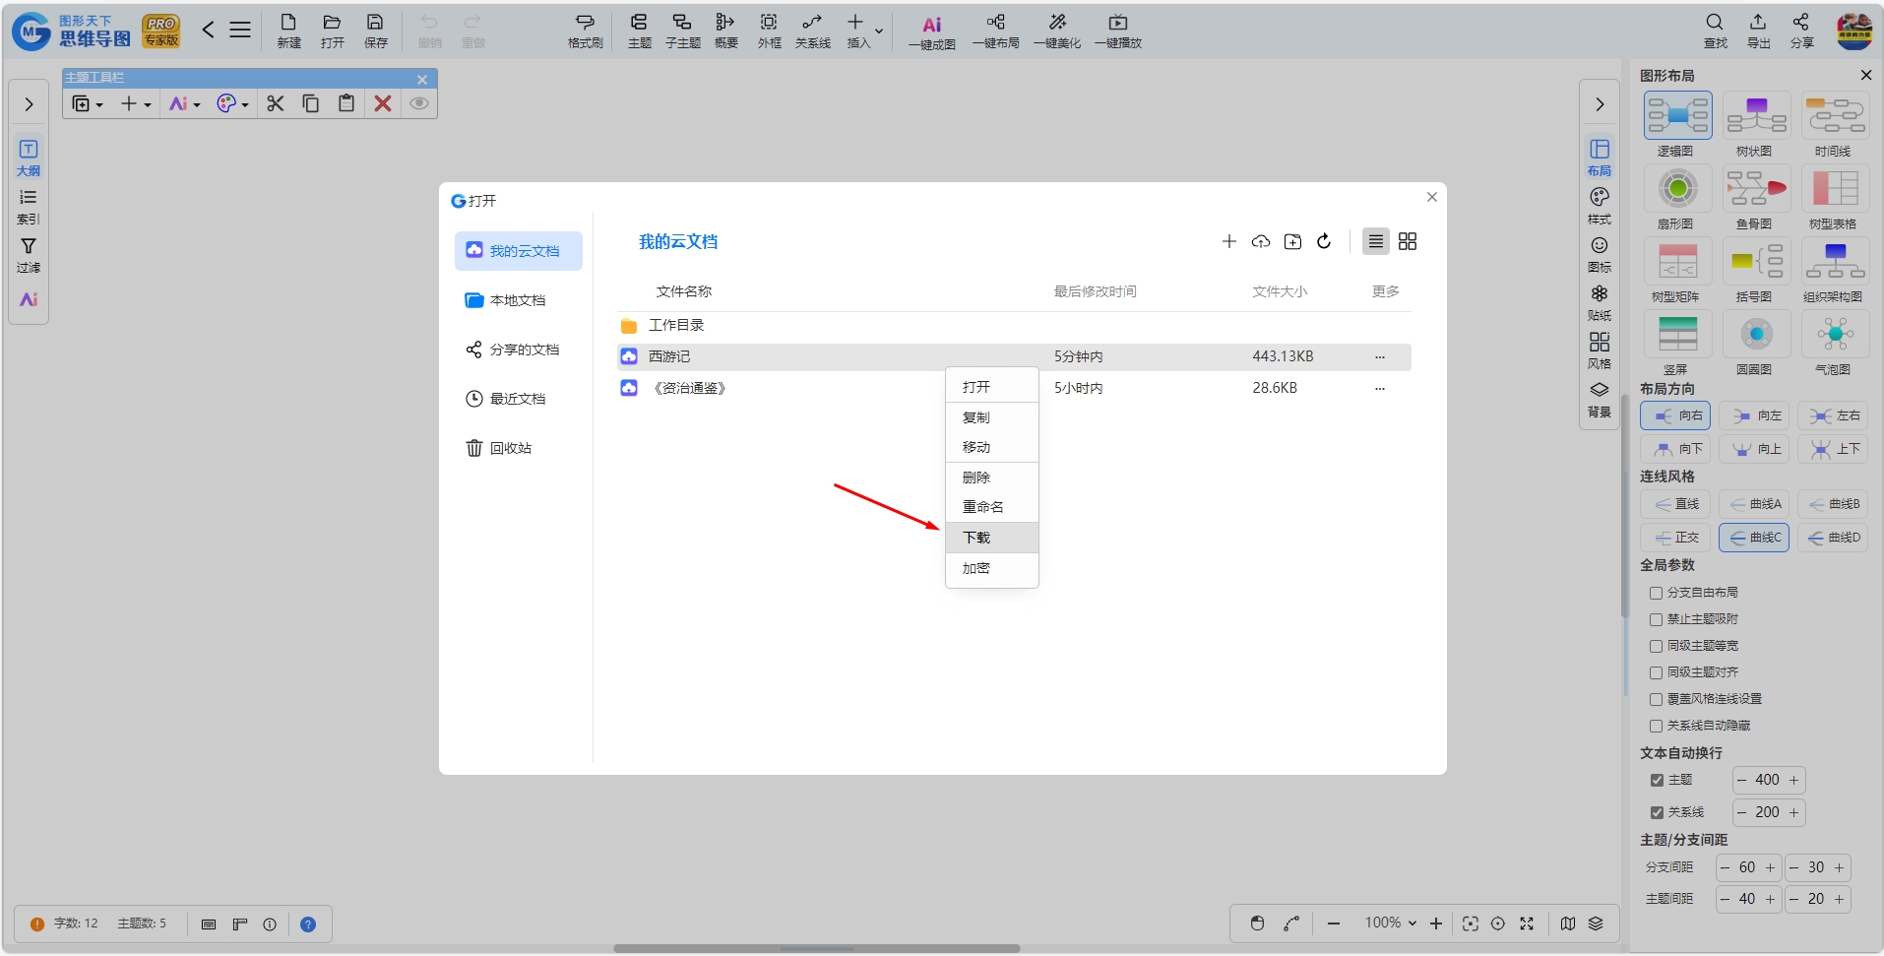Click the cloud upload icon
Image resolution: width=1884 pixels, height=956 pixels.
pos(1261,241)
